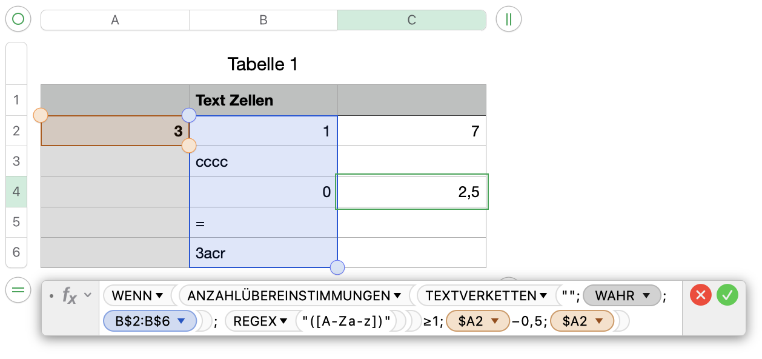
Task: Click the Tabelle 1 title
Action: (263, 64)
